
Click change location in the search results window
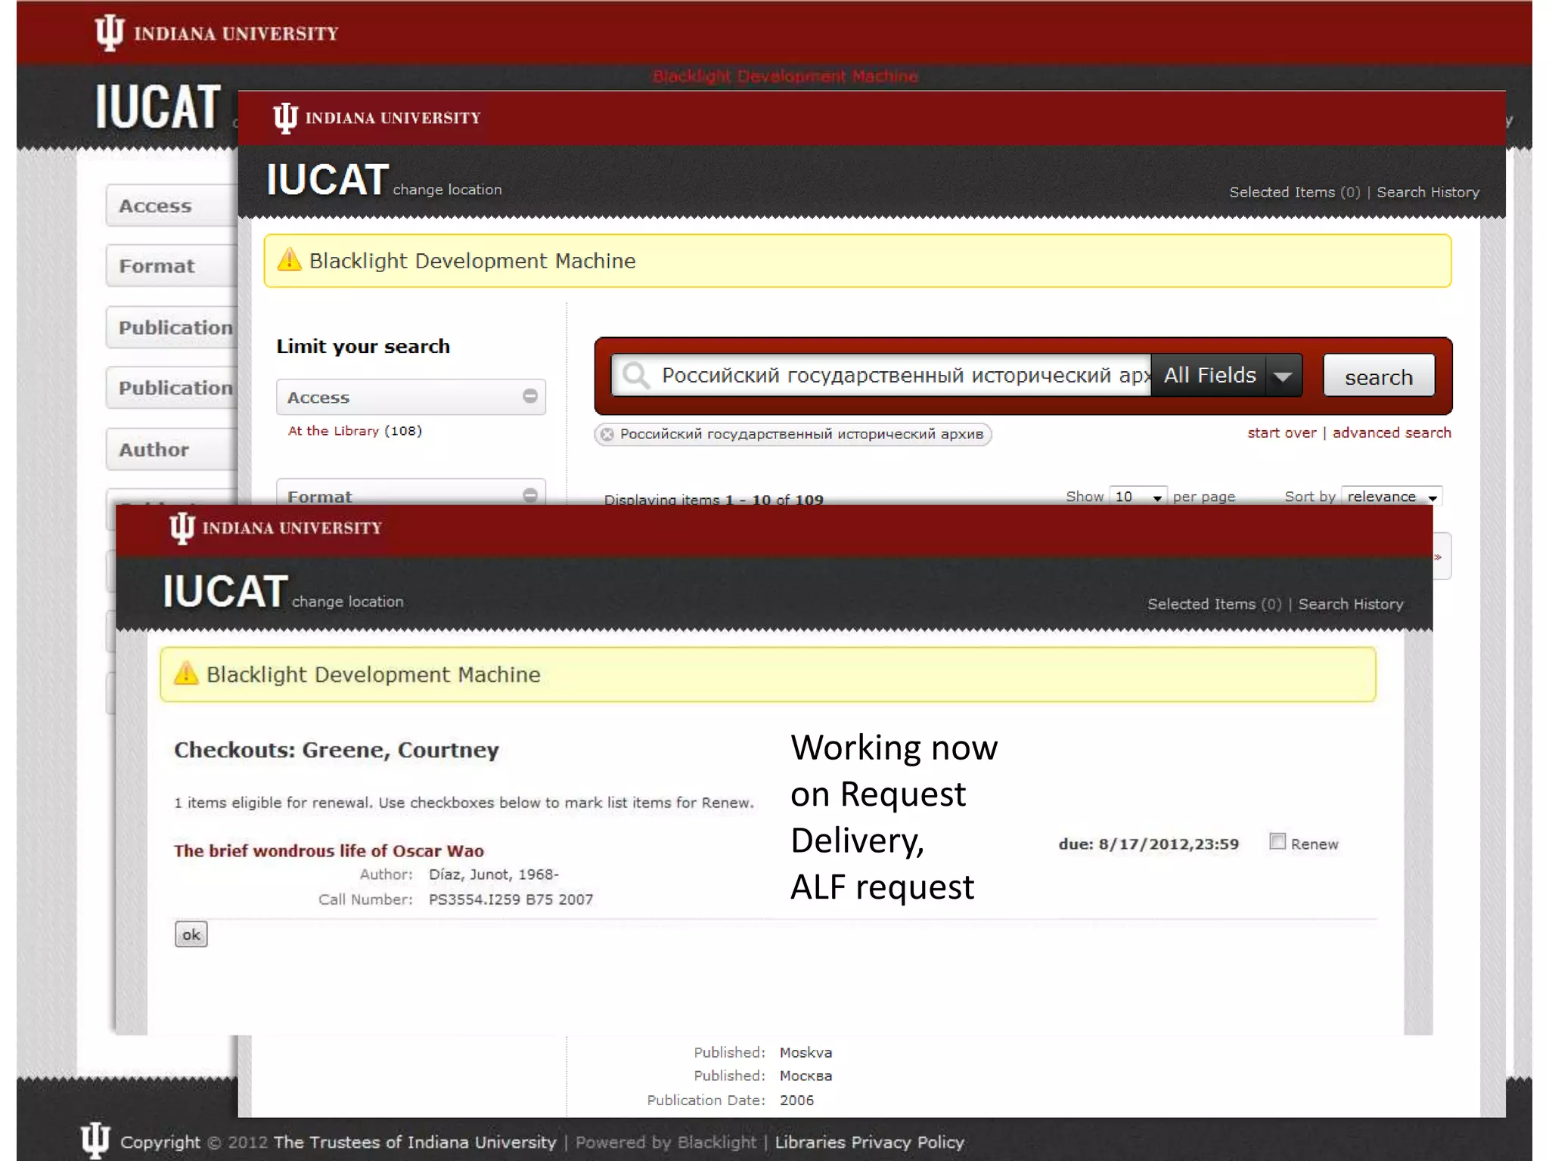[447, 190]
